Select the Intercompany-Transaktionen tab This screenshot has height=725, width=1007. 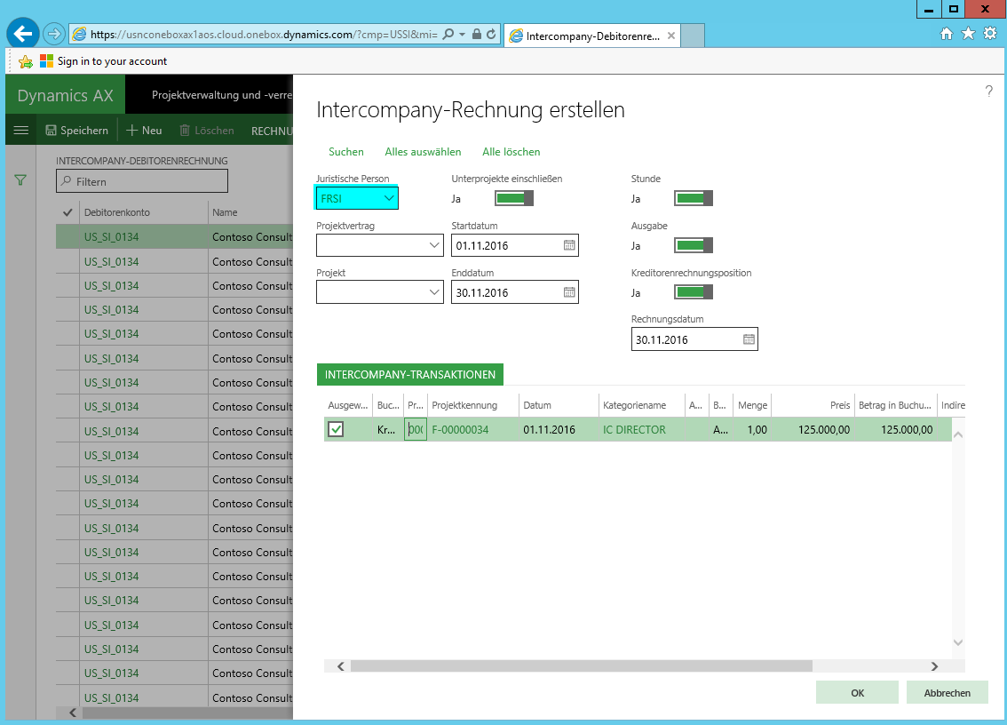pyautogui.click(x=410, y=375)
